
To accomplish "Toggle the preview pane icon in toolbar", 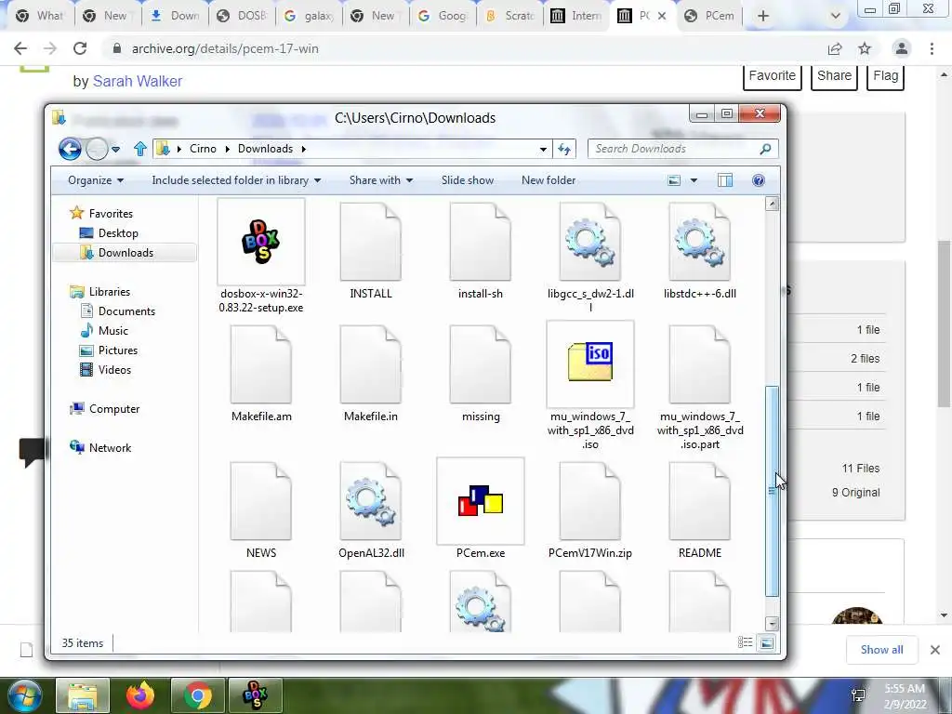I will tap(725, 180).
